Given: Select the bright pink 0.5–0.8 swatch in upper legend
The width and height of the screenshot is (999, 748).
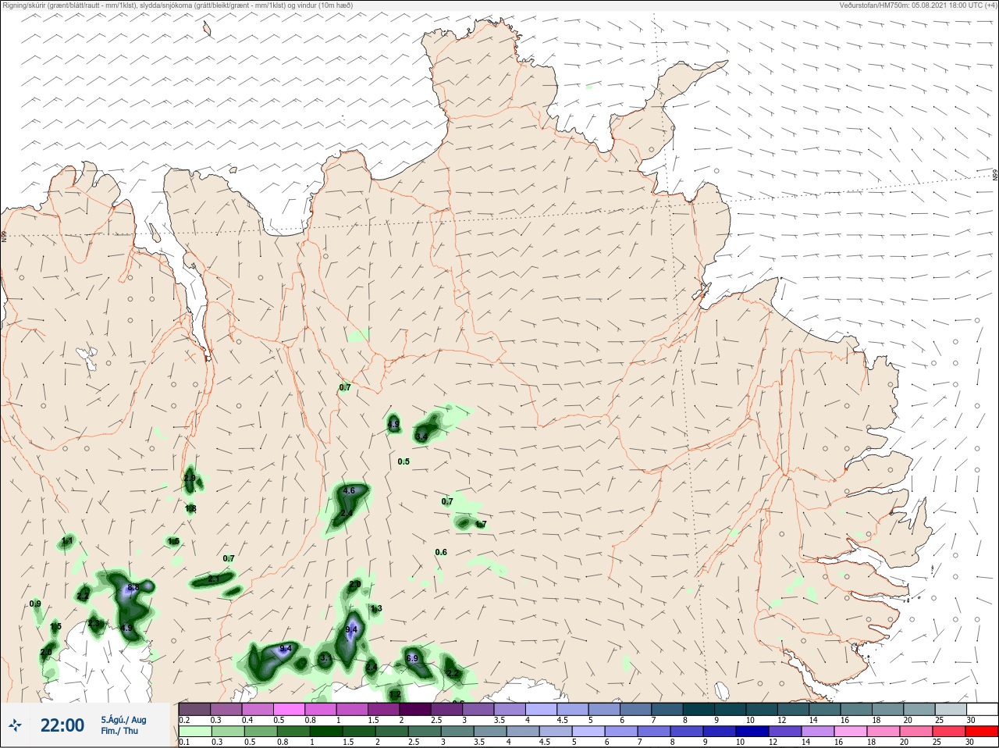Looking at the screenshot, I should pyautogui.click(x=289, y=709).
